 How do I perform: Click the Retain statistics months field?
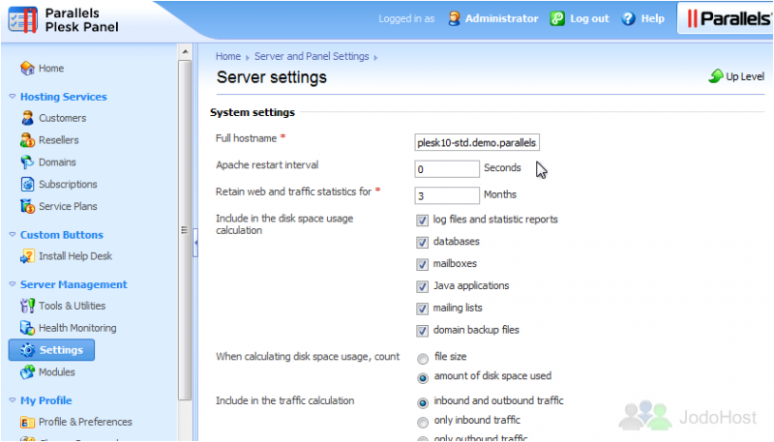point(447,195)
